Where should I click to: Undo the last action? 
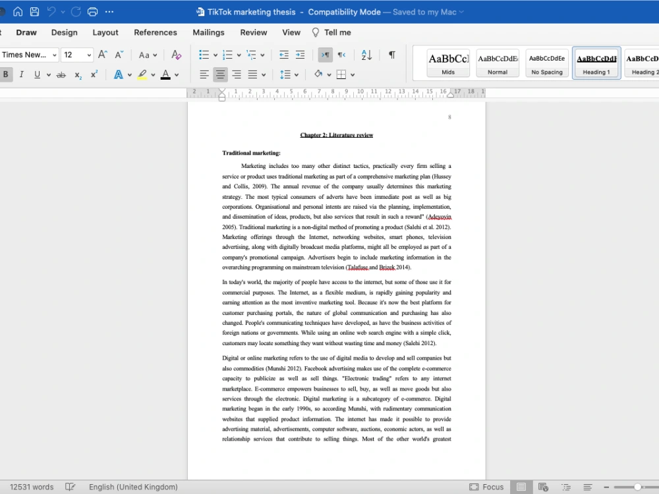click(x=51, y=12)
